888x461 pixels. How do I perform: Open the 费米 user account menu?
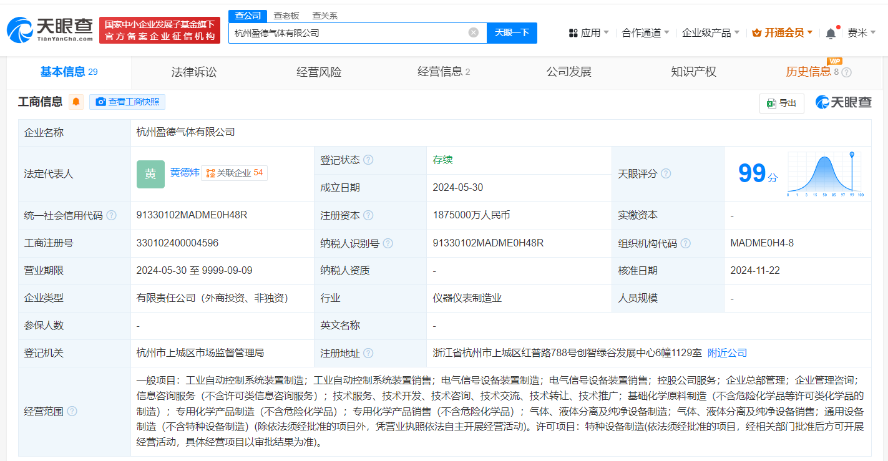click(861, 32)
